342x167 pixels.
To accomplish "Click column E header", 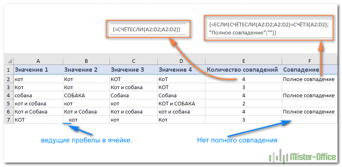I will click(243, 61).
